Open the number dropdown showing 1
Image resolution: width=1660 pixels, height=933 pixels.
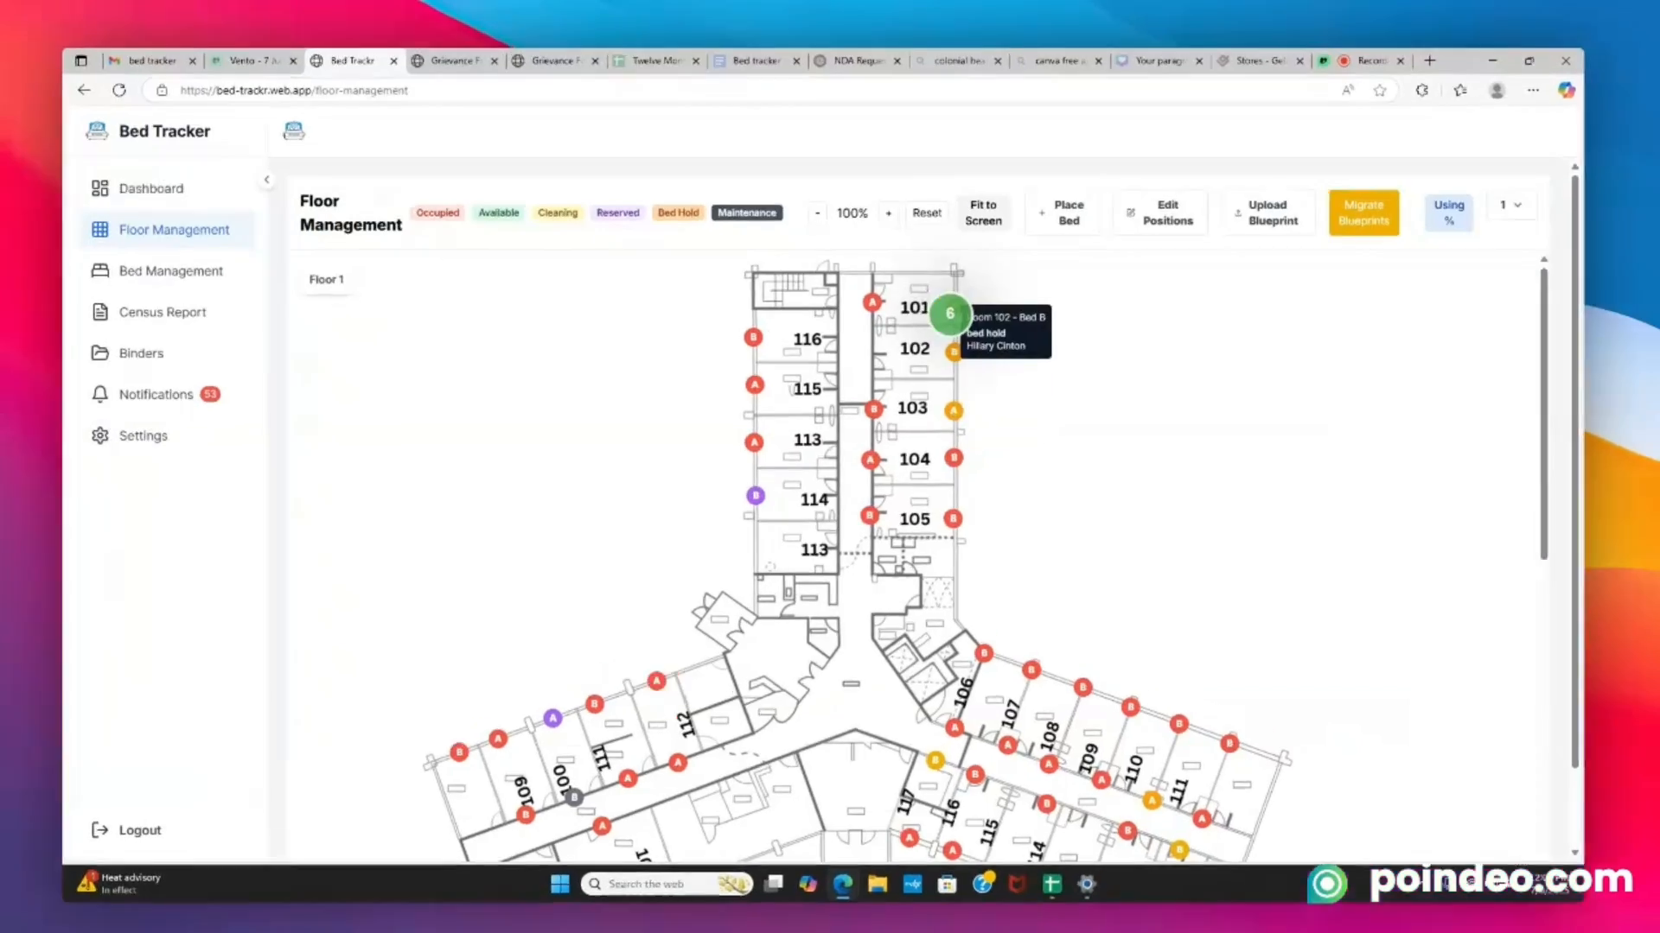tap(1511, 205)
